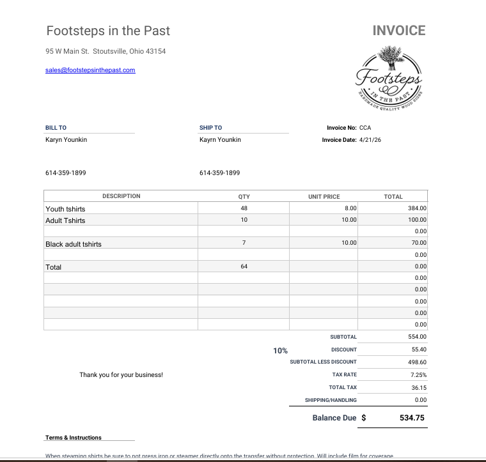This screenshot has height=462, width=486.
Task: Click the Footsteps in the Past logo
Action: coord(389,79)
